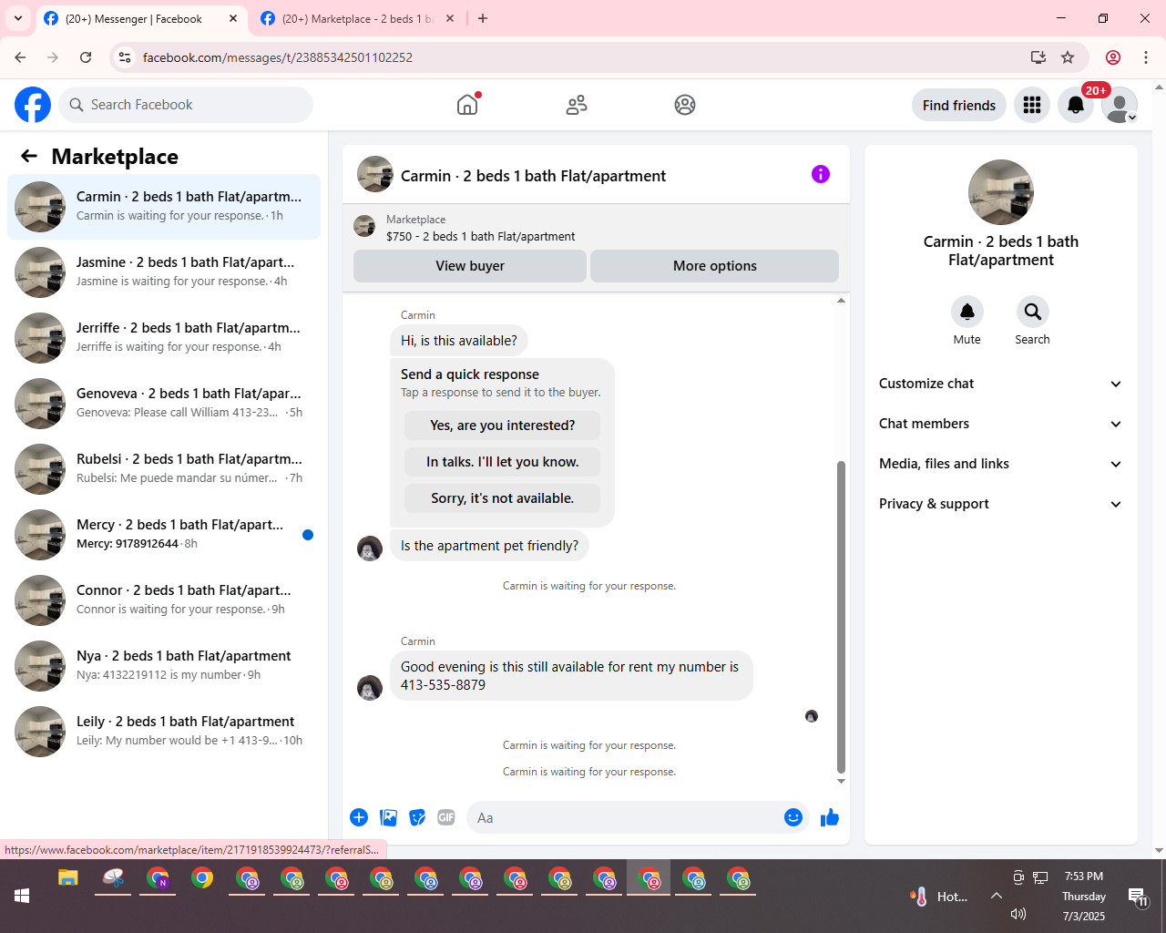
Task: Send quick reply 'Sorry, it's not available.'
Action: pyautogui.click(x=503, y=498)
